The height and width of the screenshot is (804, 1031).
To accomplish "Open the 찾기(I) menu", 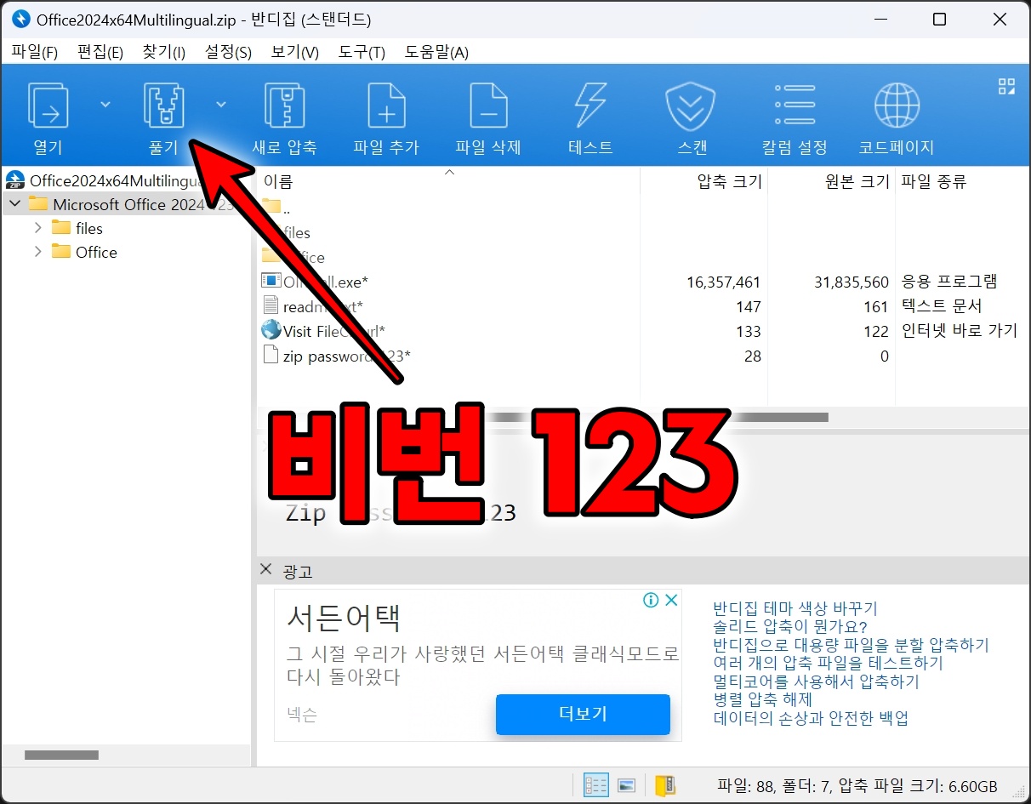I will (164, 52).
